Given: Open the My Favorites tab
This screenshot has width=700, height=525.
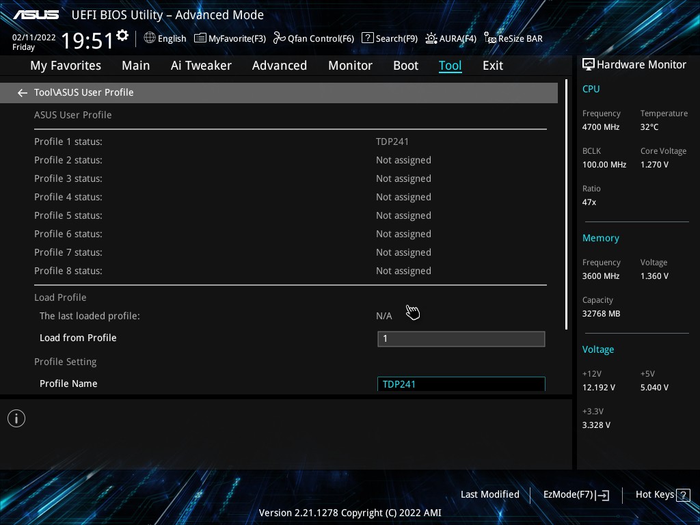Looking at the screenshot, I should tap(66, 66).
